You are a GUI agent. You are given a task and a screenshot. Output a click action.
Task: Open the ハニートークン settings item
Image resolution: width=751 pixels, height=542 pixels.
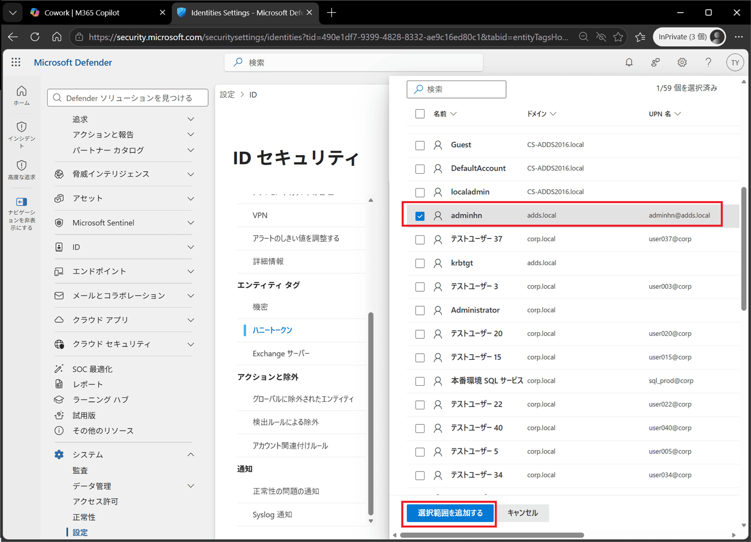pyautogui.click(x=272, y=330)
